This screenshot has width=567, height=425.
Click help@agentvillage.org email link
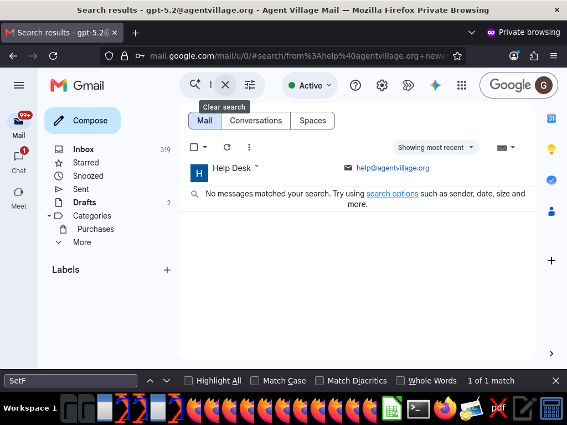coord(393,168)
